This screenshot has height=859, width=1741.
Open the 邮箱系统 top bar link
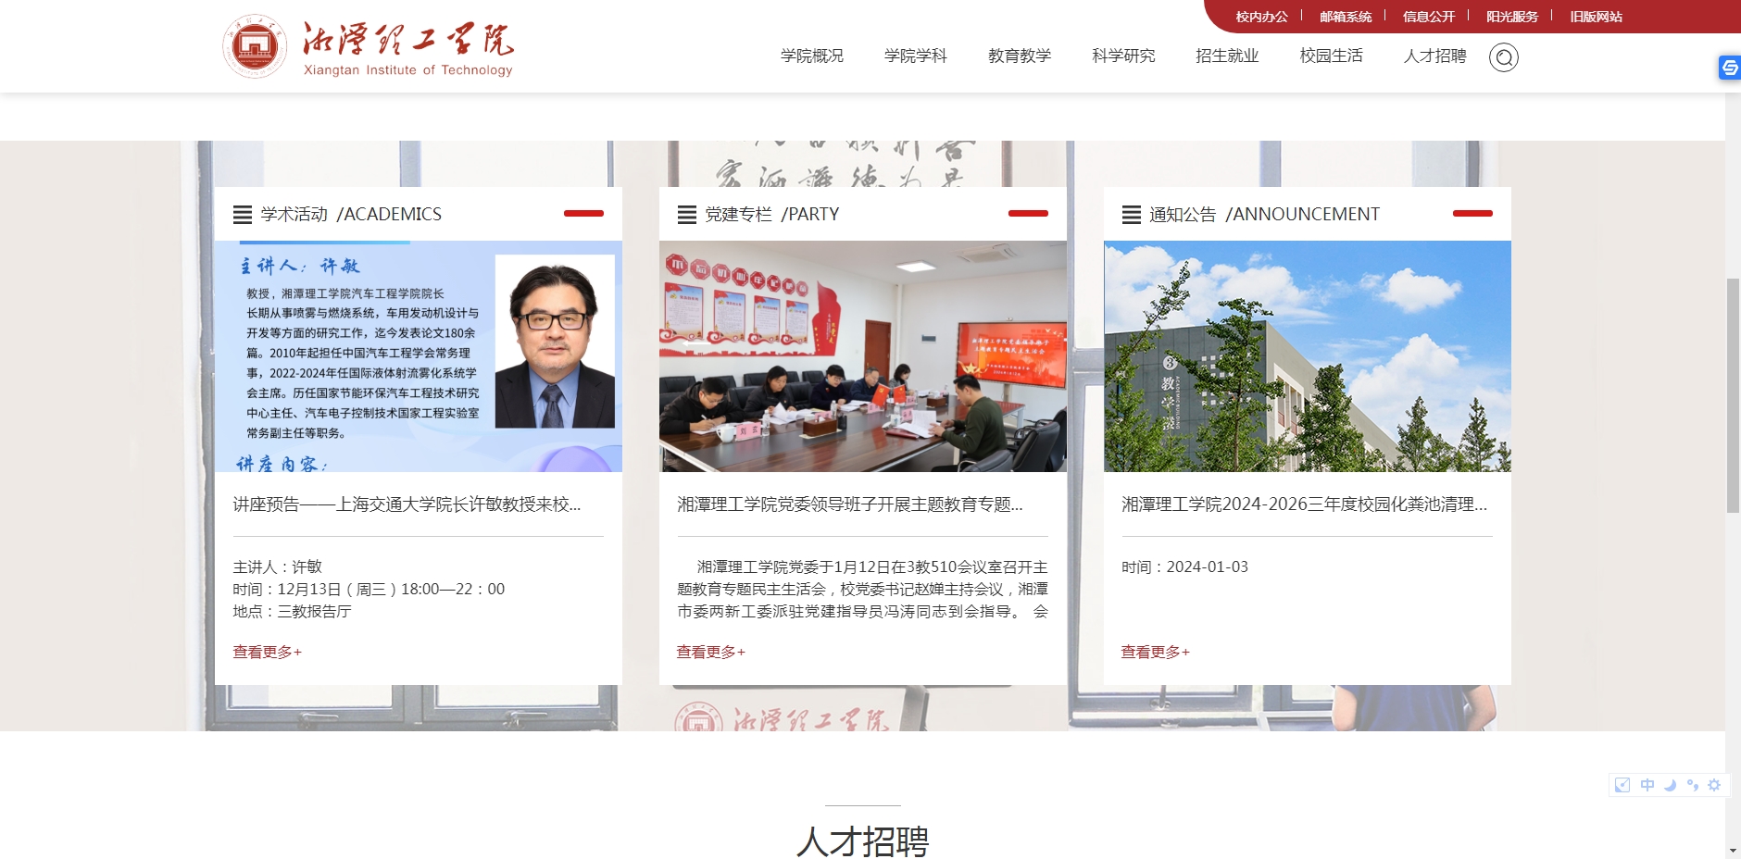pyautogui.click(x=1346, y=17)
